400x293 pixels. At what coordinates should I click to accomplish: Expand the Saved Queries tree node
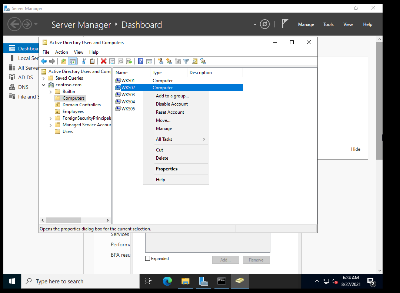point(44,79)
